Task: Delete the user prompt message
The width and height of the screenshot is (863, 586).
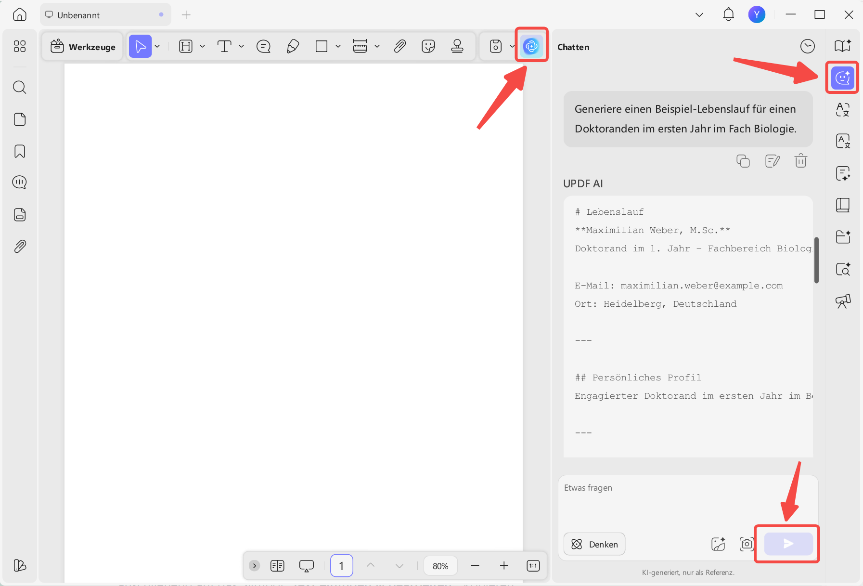Action: pyautogui.click(x=801, y=161)
